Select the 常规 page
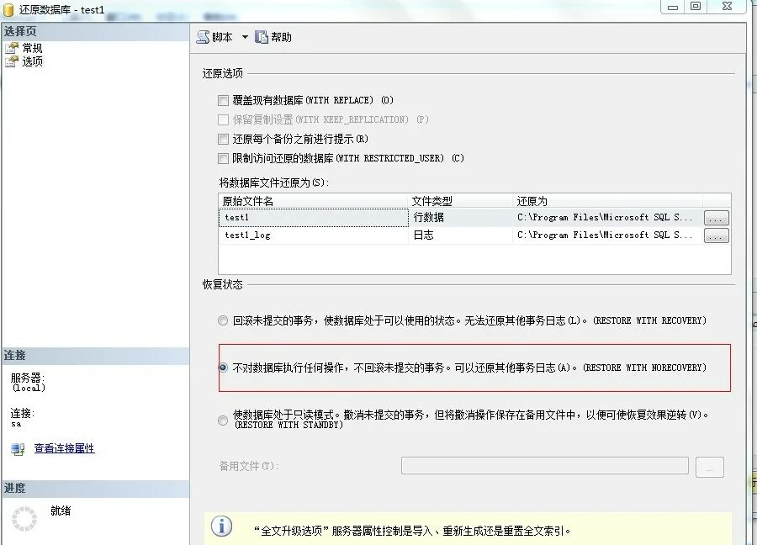 32,48
